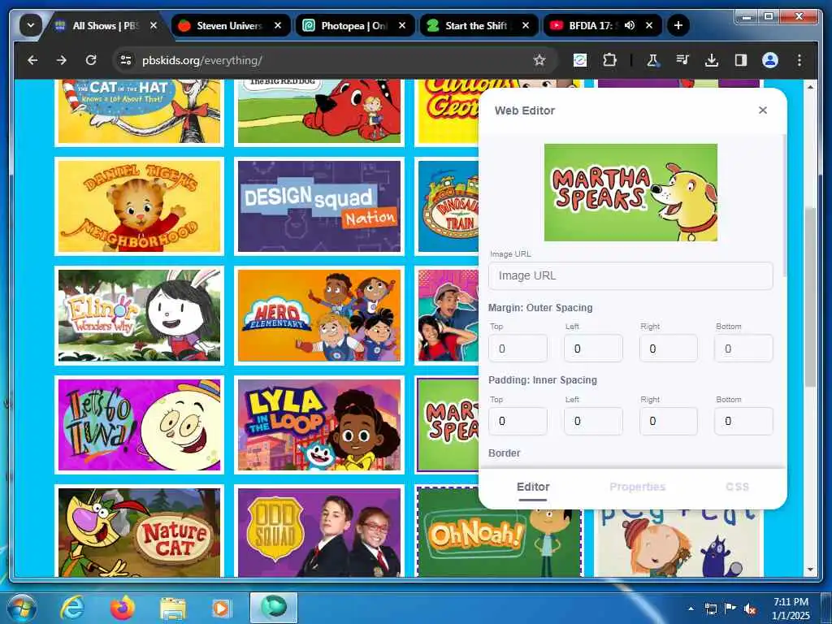The height and width of the screenshot is (624, 832).
Task: Open the Let's Go Luna show
Action: point(139,424)
